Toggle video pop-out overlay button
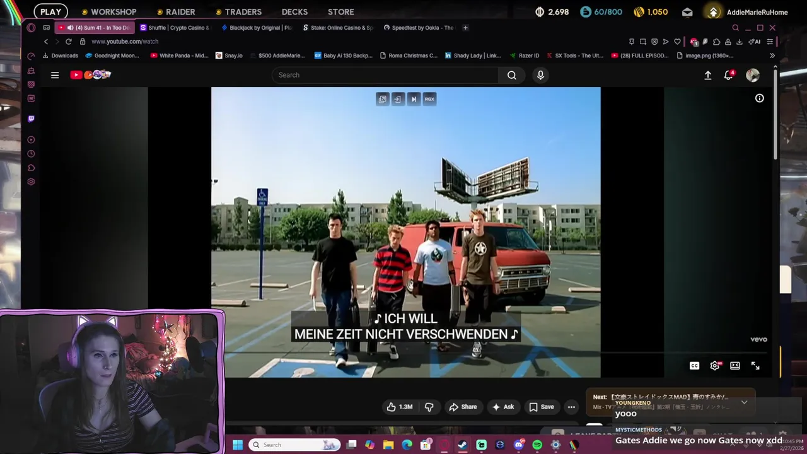The height and width of the screenshot is (454, 807). (x=383, y=99)
